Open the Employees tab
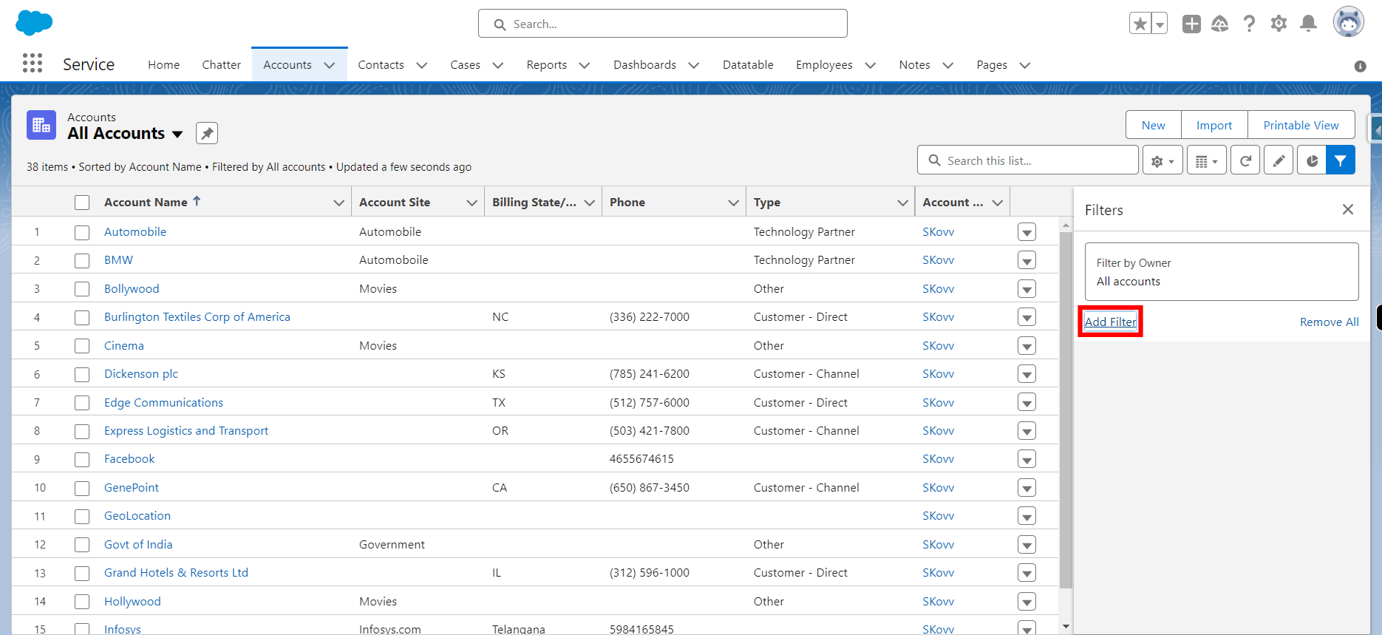Screen dimensions: 1382x635 pos(824,65)
